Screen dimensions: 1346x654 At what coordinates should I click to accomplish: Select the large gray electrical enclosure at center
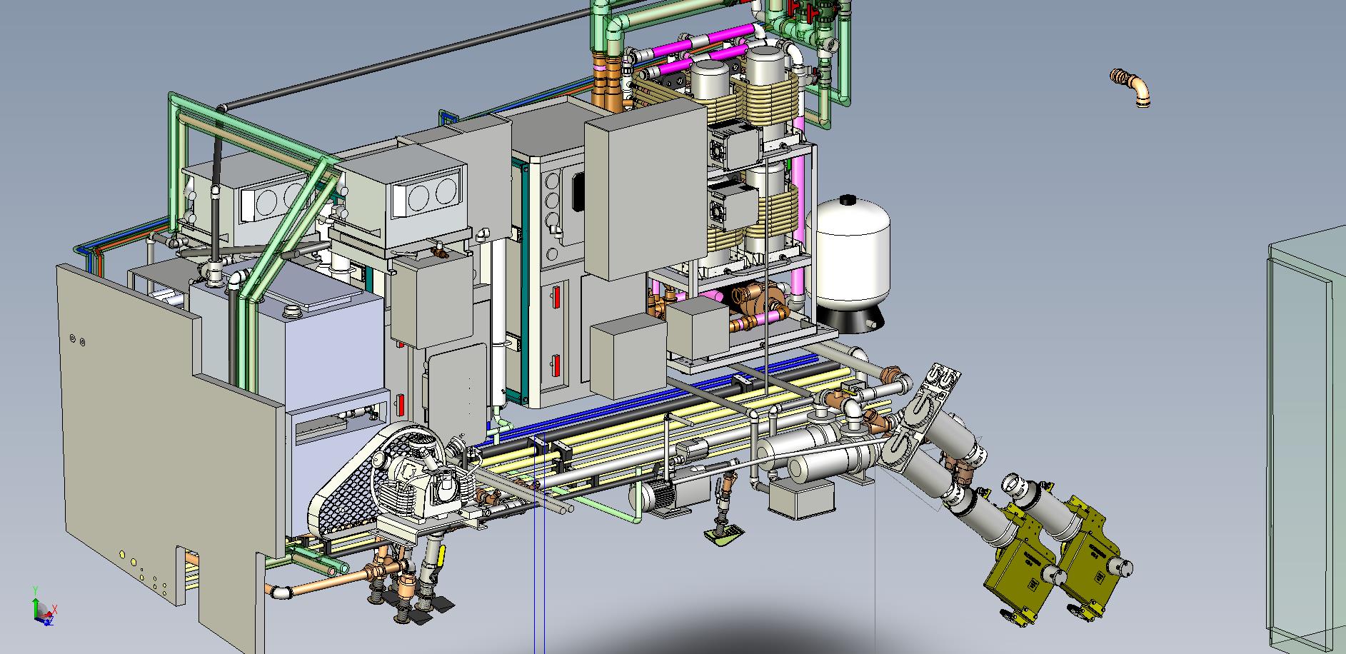click(644, 189)
